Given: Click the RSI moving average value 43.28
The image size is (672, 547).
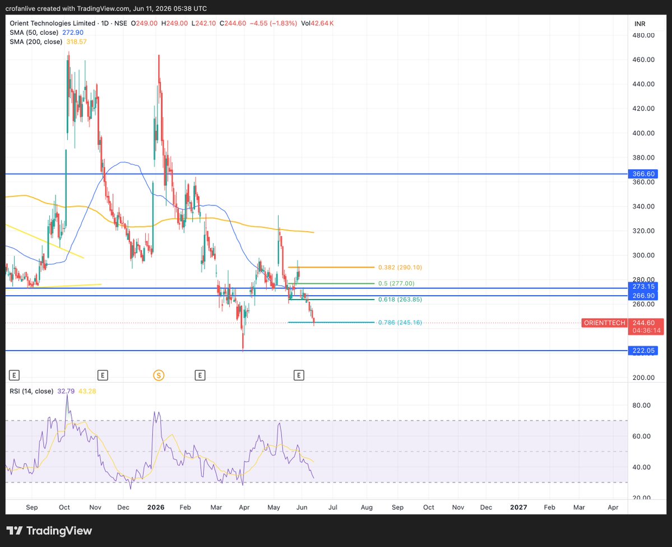Looking at the screenshot, I should [x=87, y=391].
